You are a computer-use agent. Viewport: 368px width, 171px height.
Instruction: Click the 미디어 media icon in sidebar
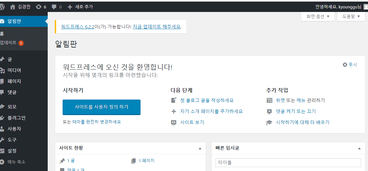pyautogui.click(x=2, y=70)
